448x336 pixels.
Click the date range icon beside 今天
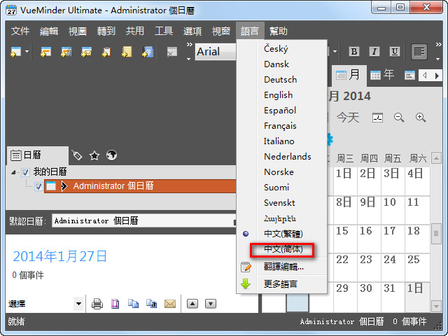(377, 118)
